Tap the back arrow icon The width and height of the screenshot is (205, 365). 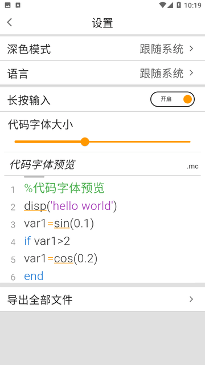9,22
